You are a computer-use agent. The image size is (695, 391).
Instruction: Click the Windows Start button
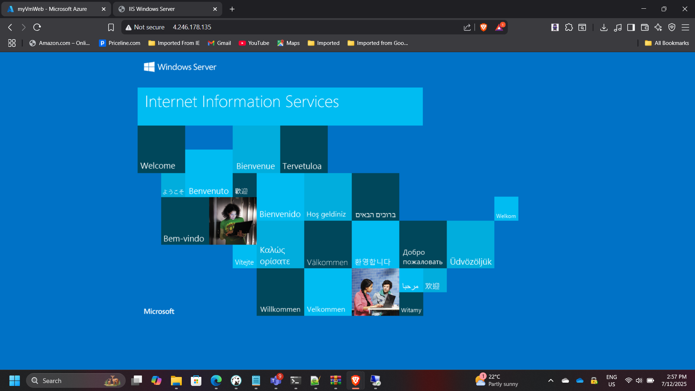(14, 380)
